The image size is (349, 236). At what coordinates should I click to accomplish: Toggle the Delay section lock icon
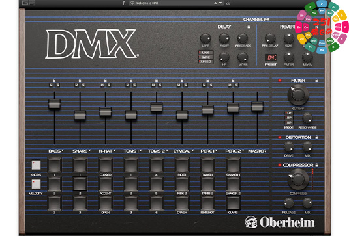tap(249, 27)
